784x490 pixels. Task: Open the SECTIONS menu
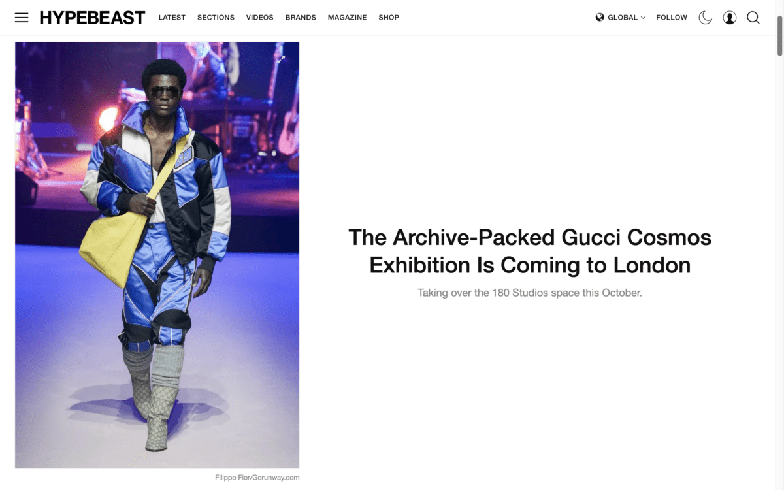point(216,18)
